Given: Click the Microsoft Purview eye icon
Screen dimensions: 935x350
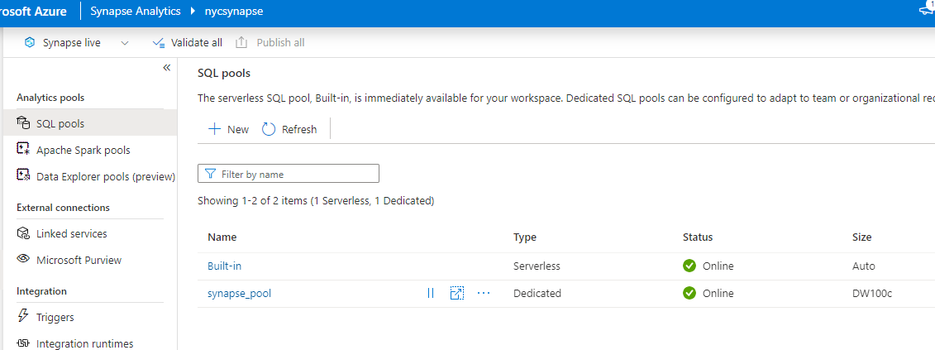Looking at the screenshot, I should point(23,259).
